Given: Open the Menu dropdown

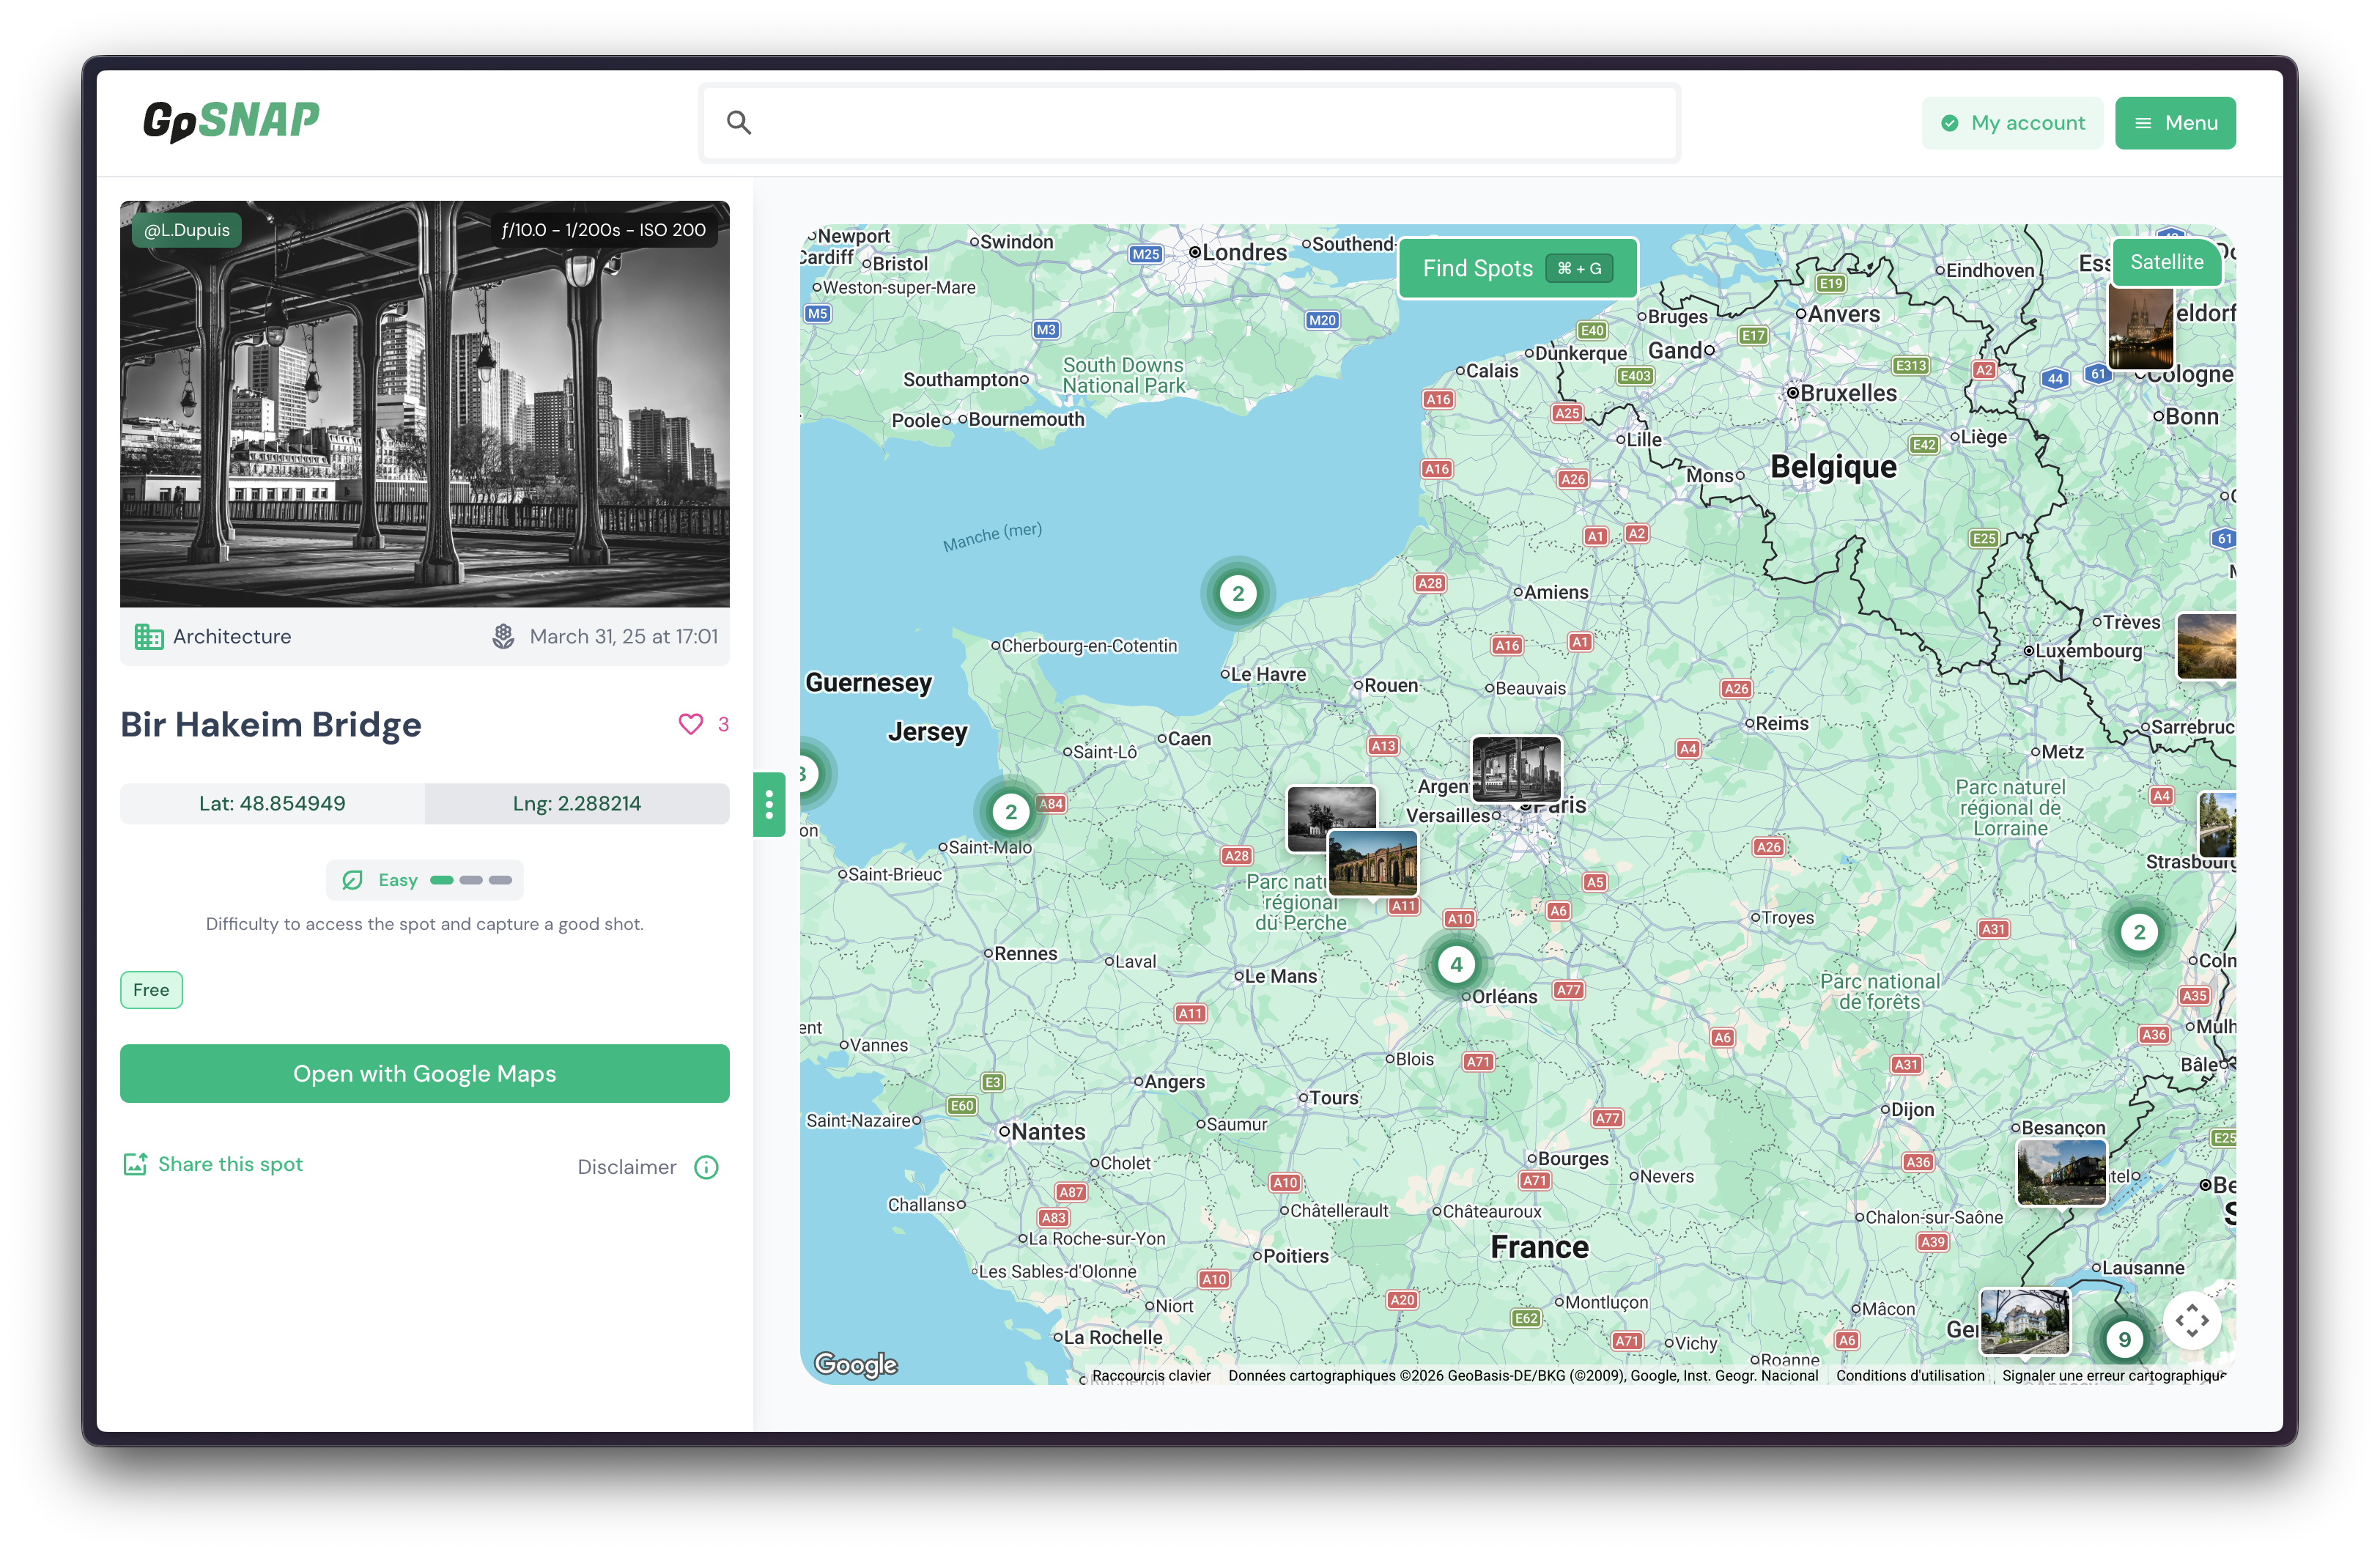Looking at the screenshot, I should click(x=2176, y=122).
